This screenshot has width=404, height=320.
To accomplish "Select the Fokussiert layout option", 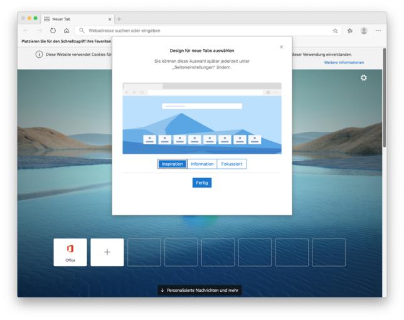I will pos(231,164).
